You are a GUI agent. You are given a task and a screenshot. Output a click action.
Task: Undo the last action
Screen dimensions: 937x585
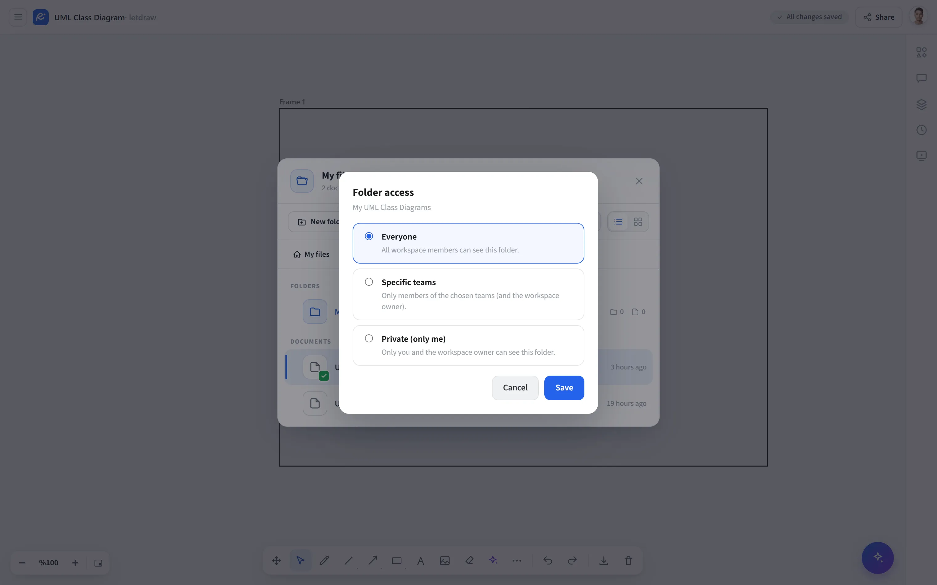tap(548, 561)
